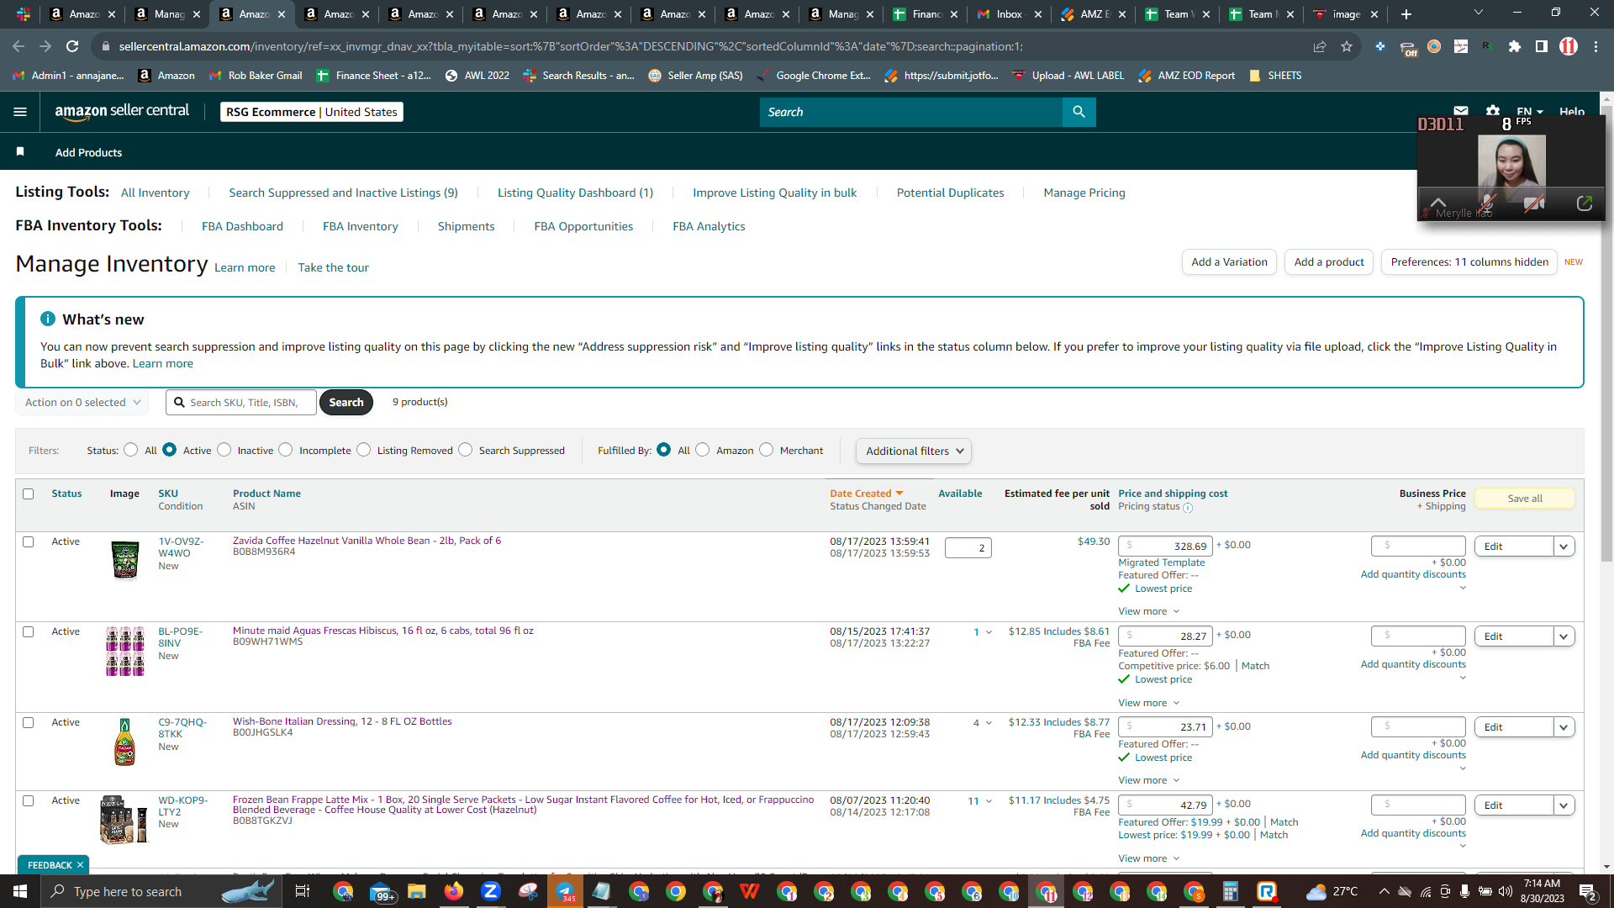Click the share page icon in address bar
This screenshot has width=1614, height=908.
tap(1320, 46)
